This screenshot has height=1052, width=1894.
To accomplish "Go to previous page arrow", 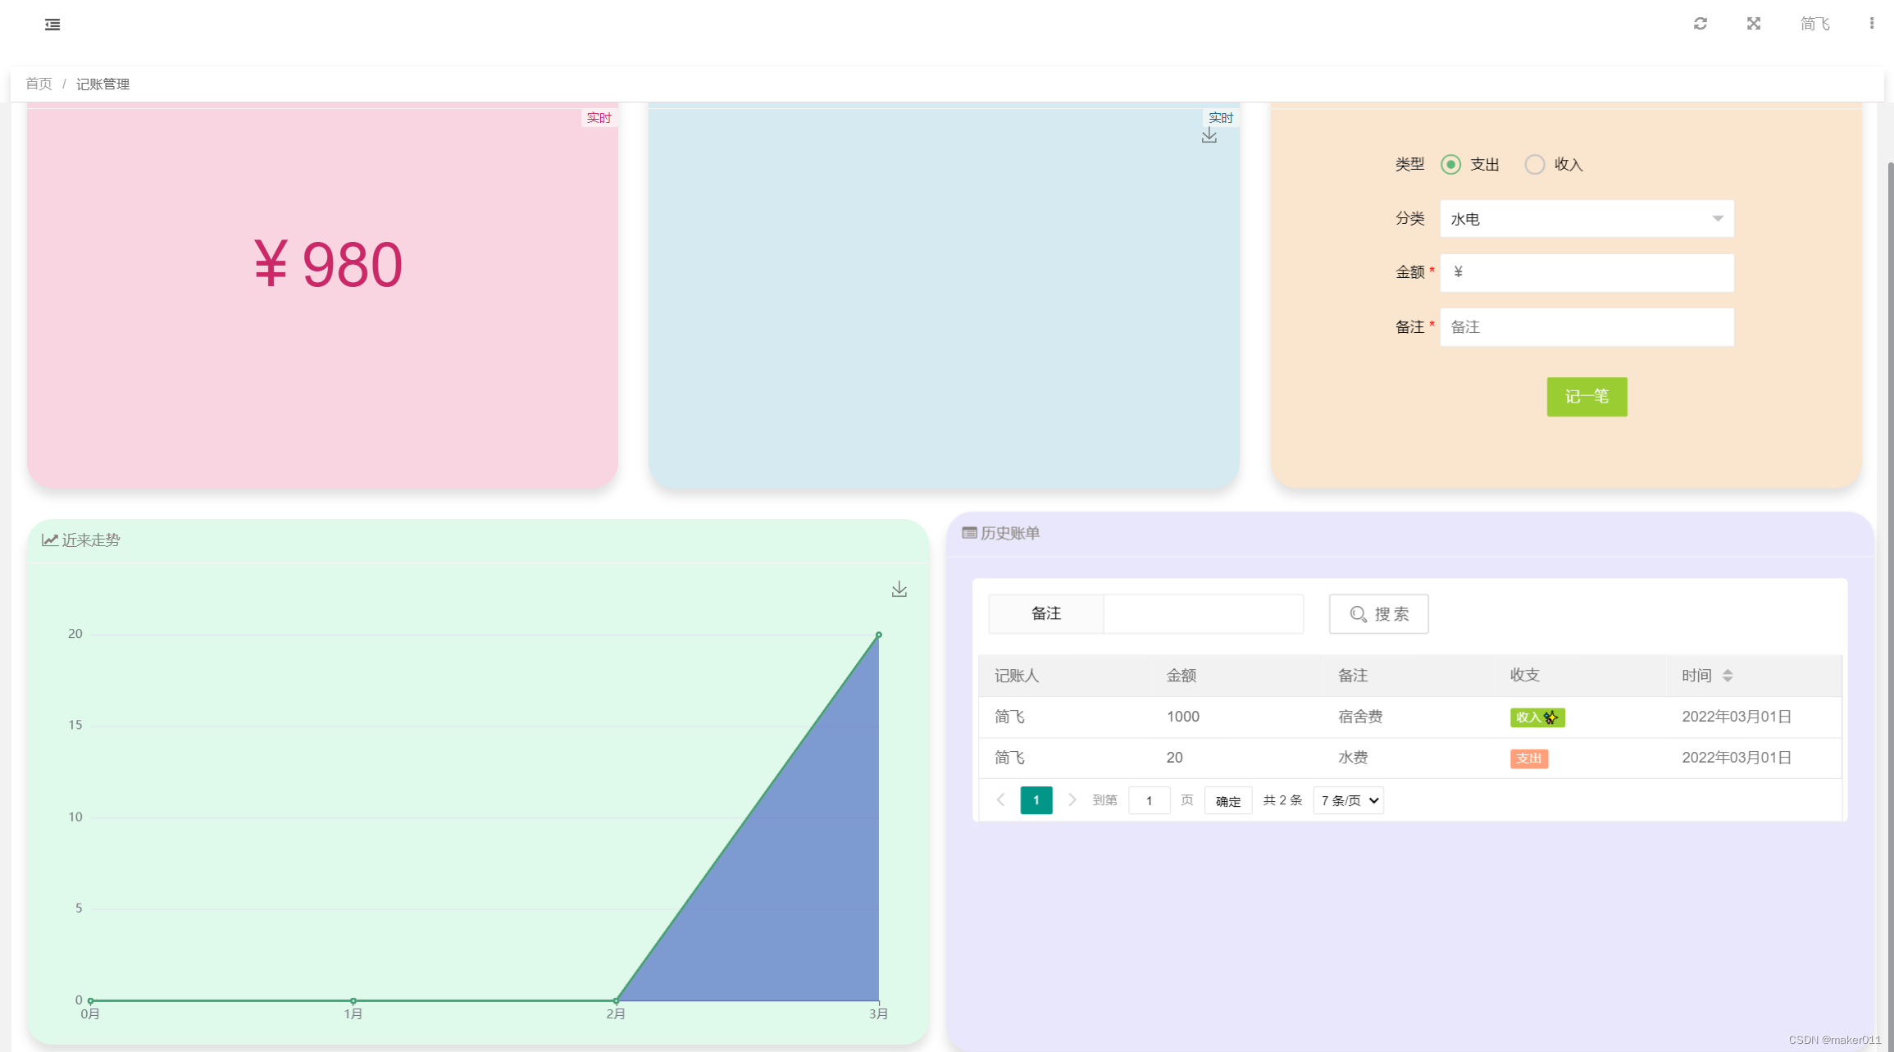I will pyautogui.click(x=1000, y=800).
